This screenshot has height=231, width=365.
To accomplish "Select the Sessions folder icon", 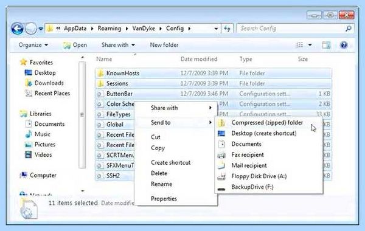I will click(100, 83).
